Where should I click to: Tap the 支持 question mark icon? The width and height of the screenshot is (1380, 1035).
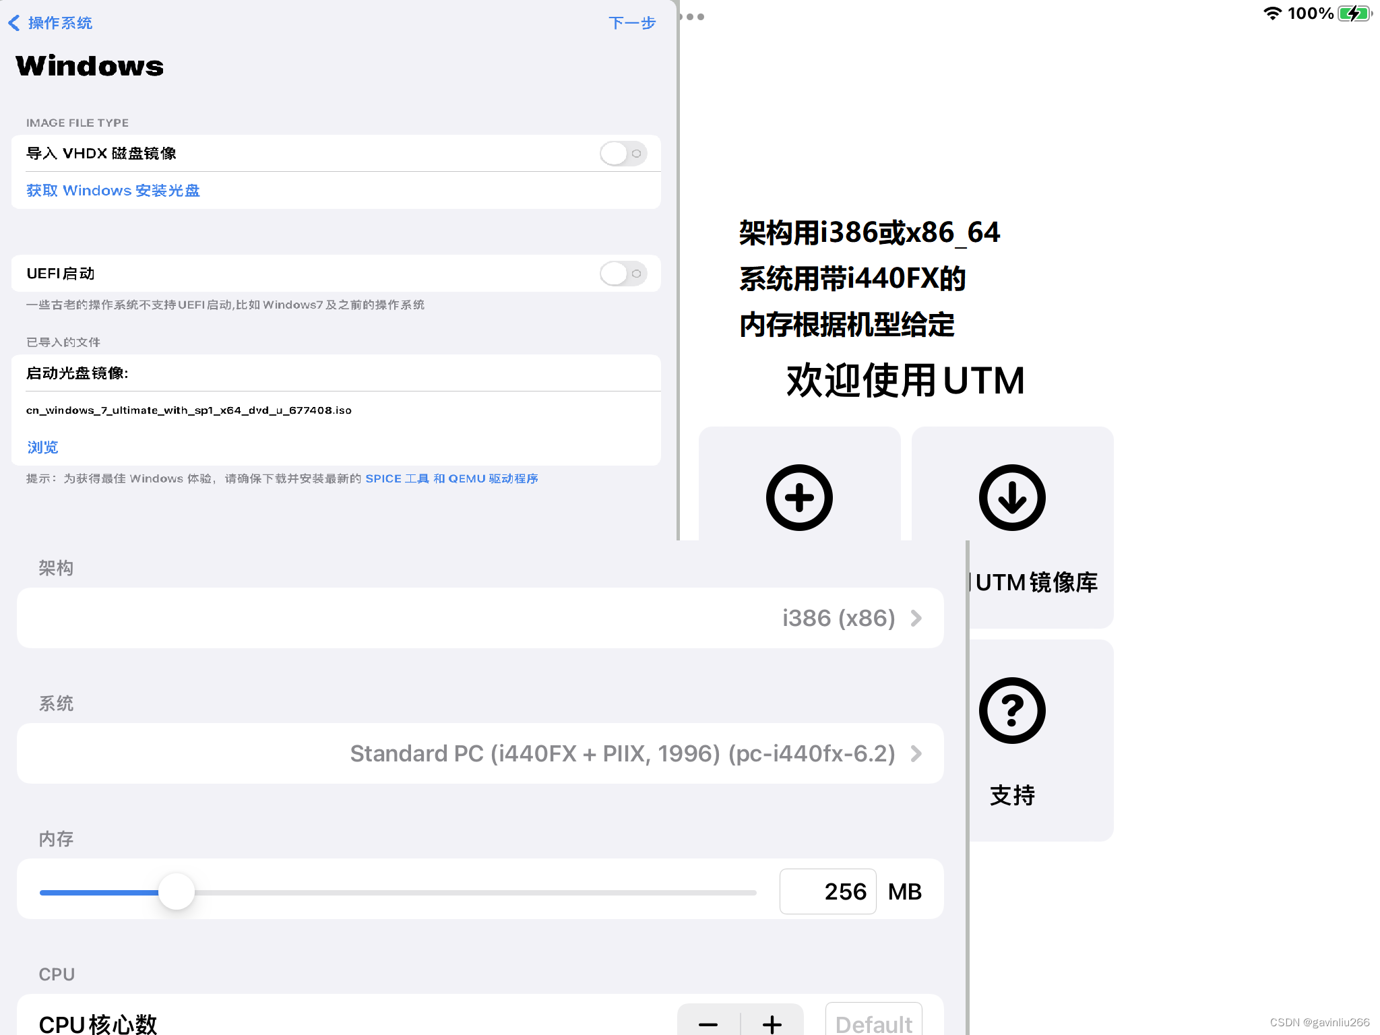[1011, 710]
